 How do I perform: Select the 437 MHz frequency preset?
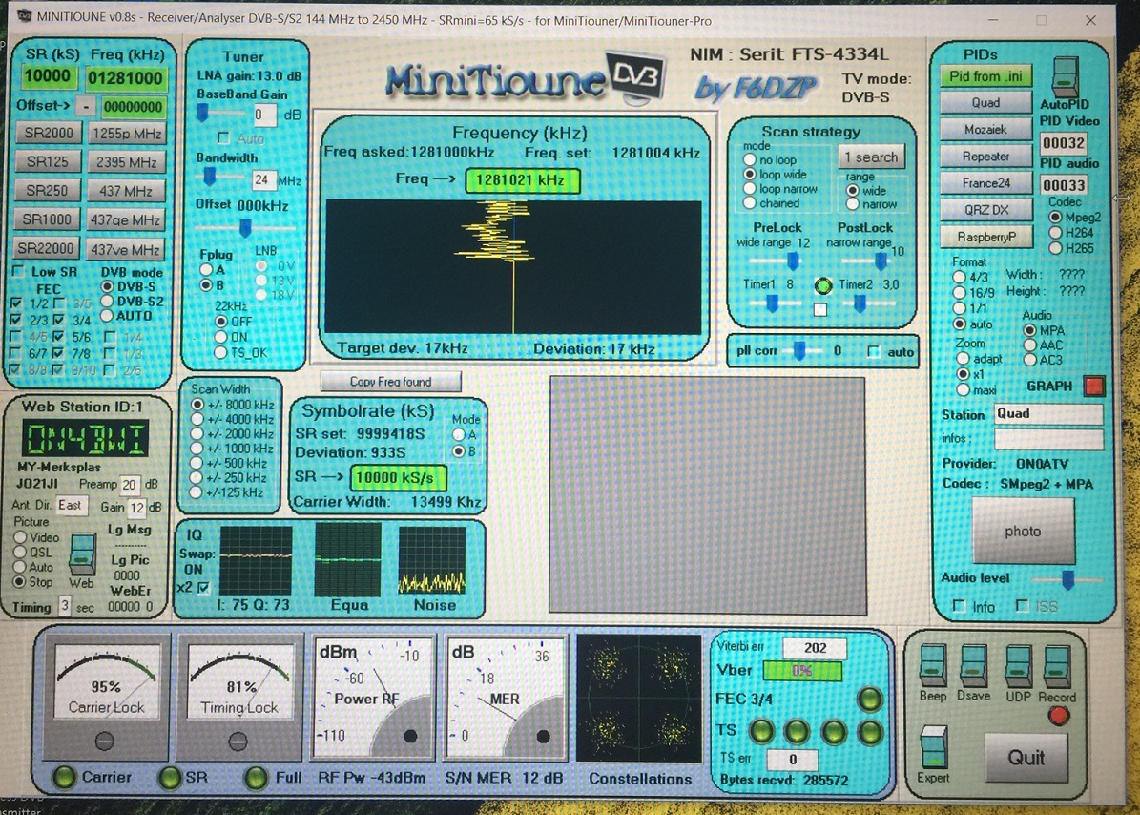point(126,191)
